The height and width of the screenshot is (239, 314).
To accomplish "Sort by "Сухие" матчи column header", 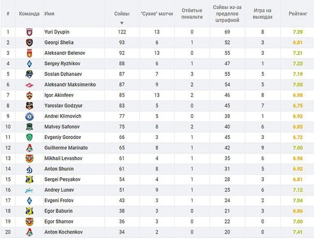I will click(x=157, y=14).
